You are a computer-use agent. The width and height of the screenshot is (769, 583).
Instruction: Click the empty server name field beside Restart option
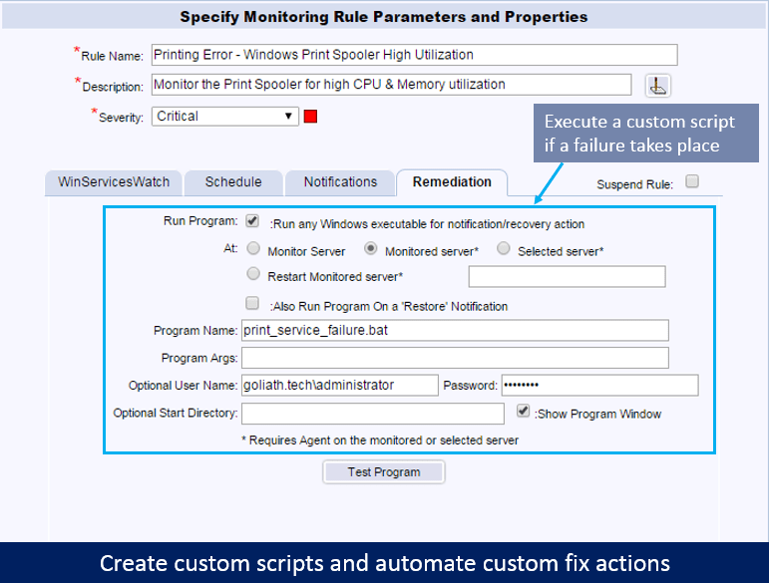pos(567,277)
